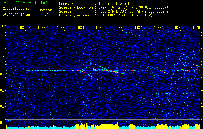Click the Observer field label

[66, 4]
